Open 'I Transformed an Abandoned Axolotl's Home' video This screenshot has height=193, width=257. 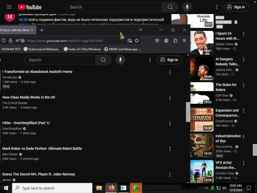(37, 72)
